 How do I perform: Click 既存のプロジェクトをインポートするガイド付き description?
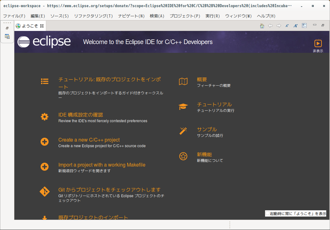click(x=111, y=95)
